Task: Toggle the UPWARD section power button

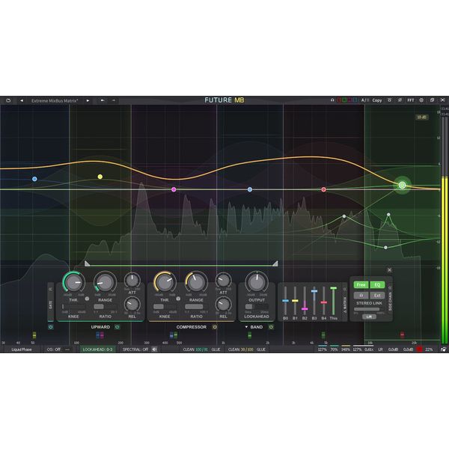Action: (x=117, y=327)
